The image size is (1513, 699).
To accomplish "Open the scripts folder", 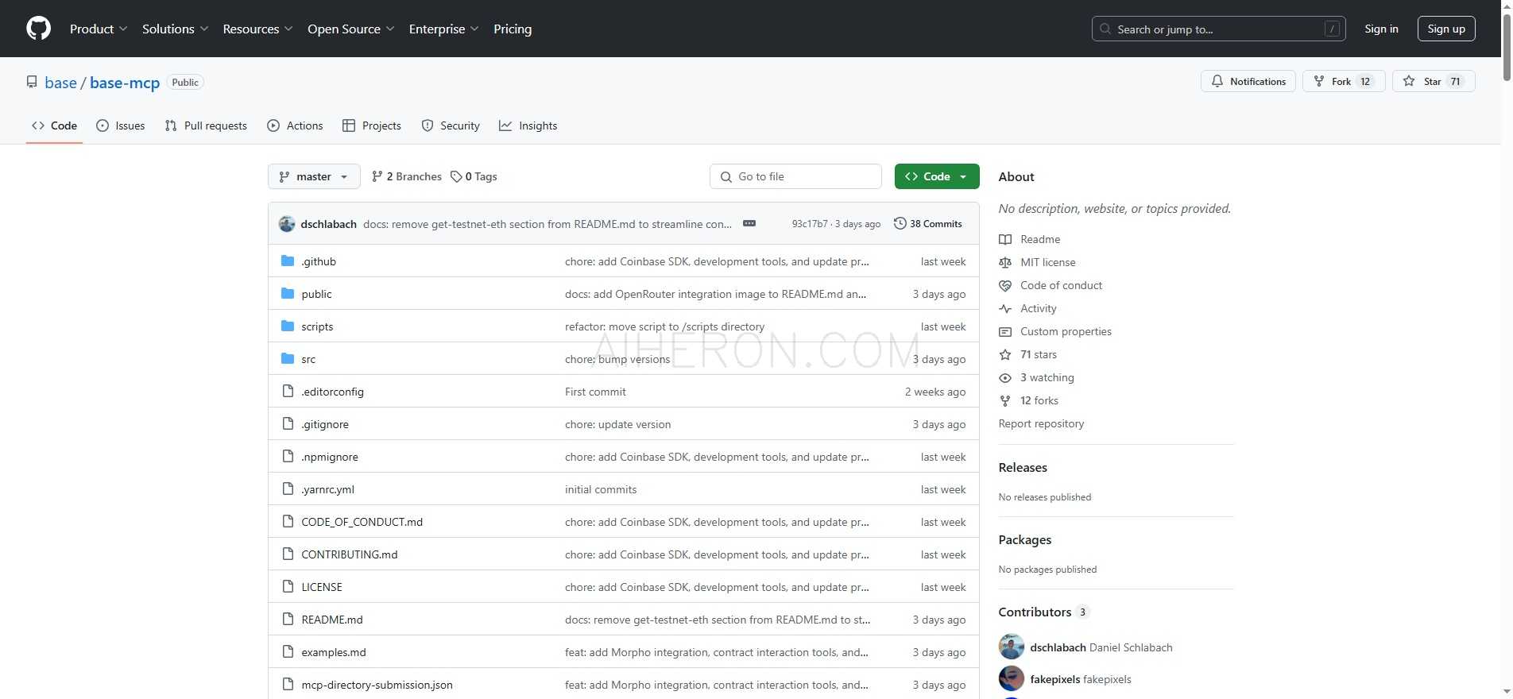I will 317,326.
